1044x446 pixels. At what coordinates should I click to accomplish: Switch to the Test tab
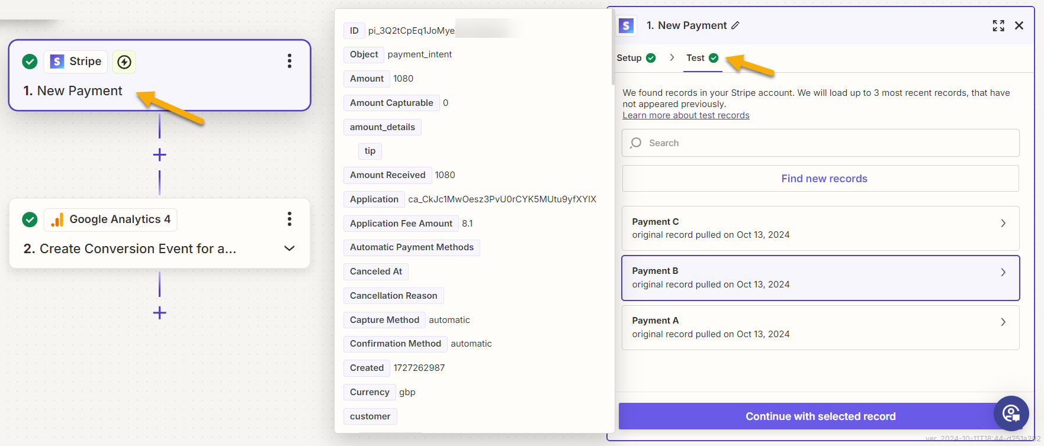coord(702,58)
